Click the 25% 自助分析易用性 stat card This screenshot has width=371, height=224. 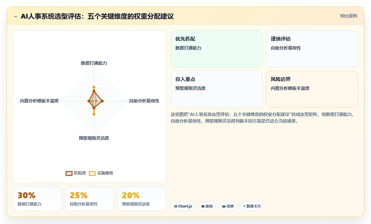click(x=89, y=199)
